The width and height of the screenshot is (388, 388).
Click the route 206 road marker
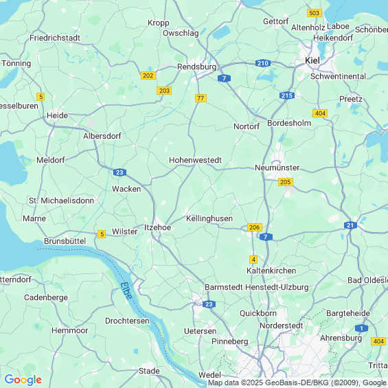[255, 227]
